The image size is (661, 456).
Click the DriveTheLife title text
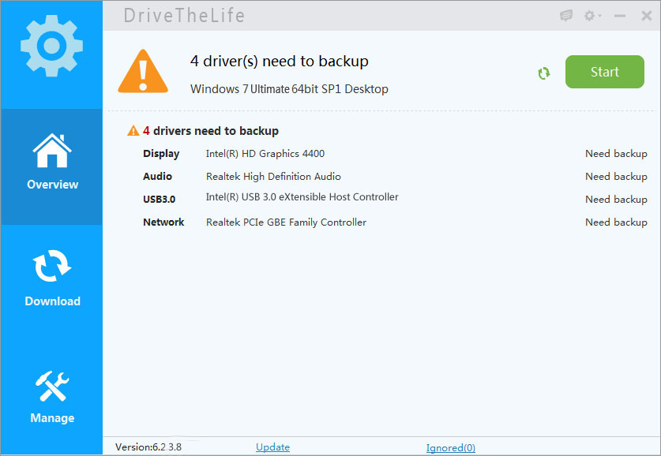[x=184, y=16]
